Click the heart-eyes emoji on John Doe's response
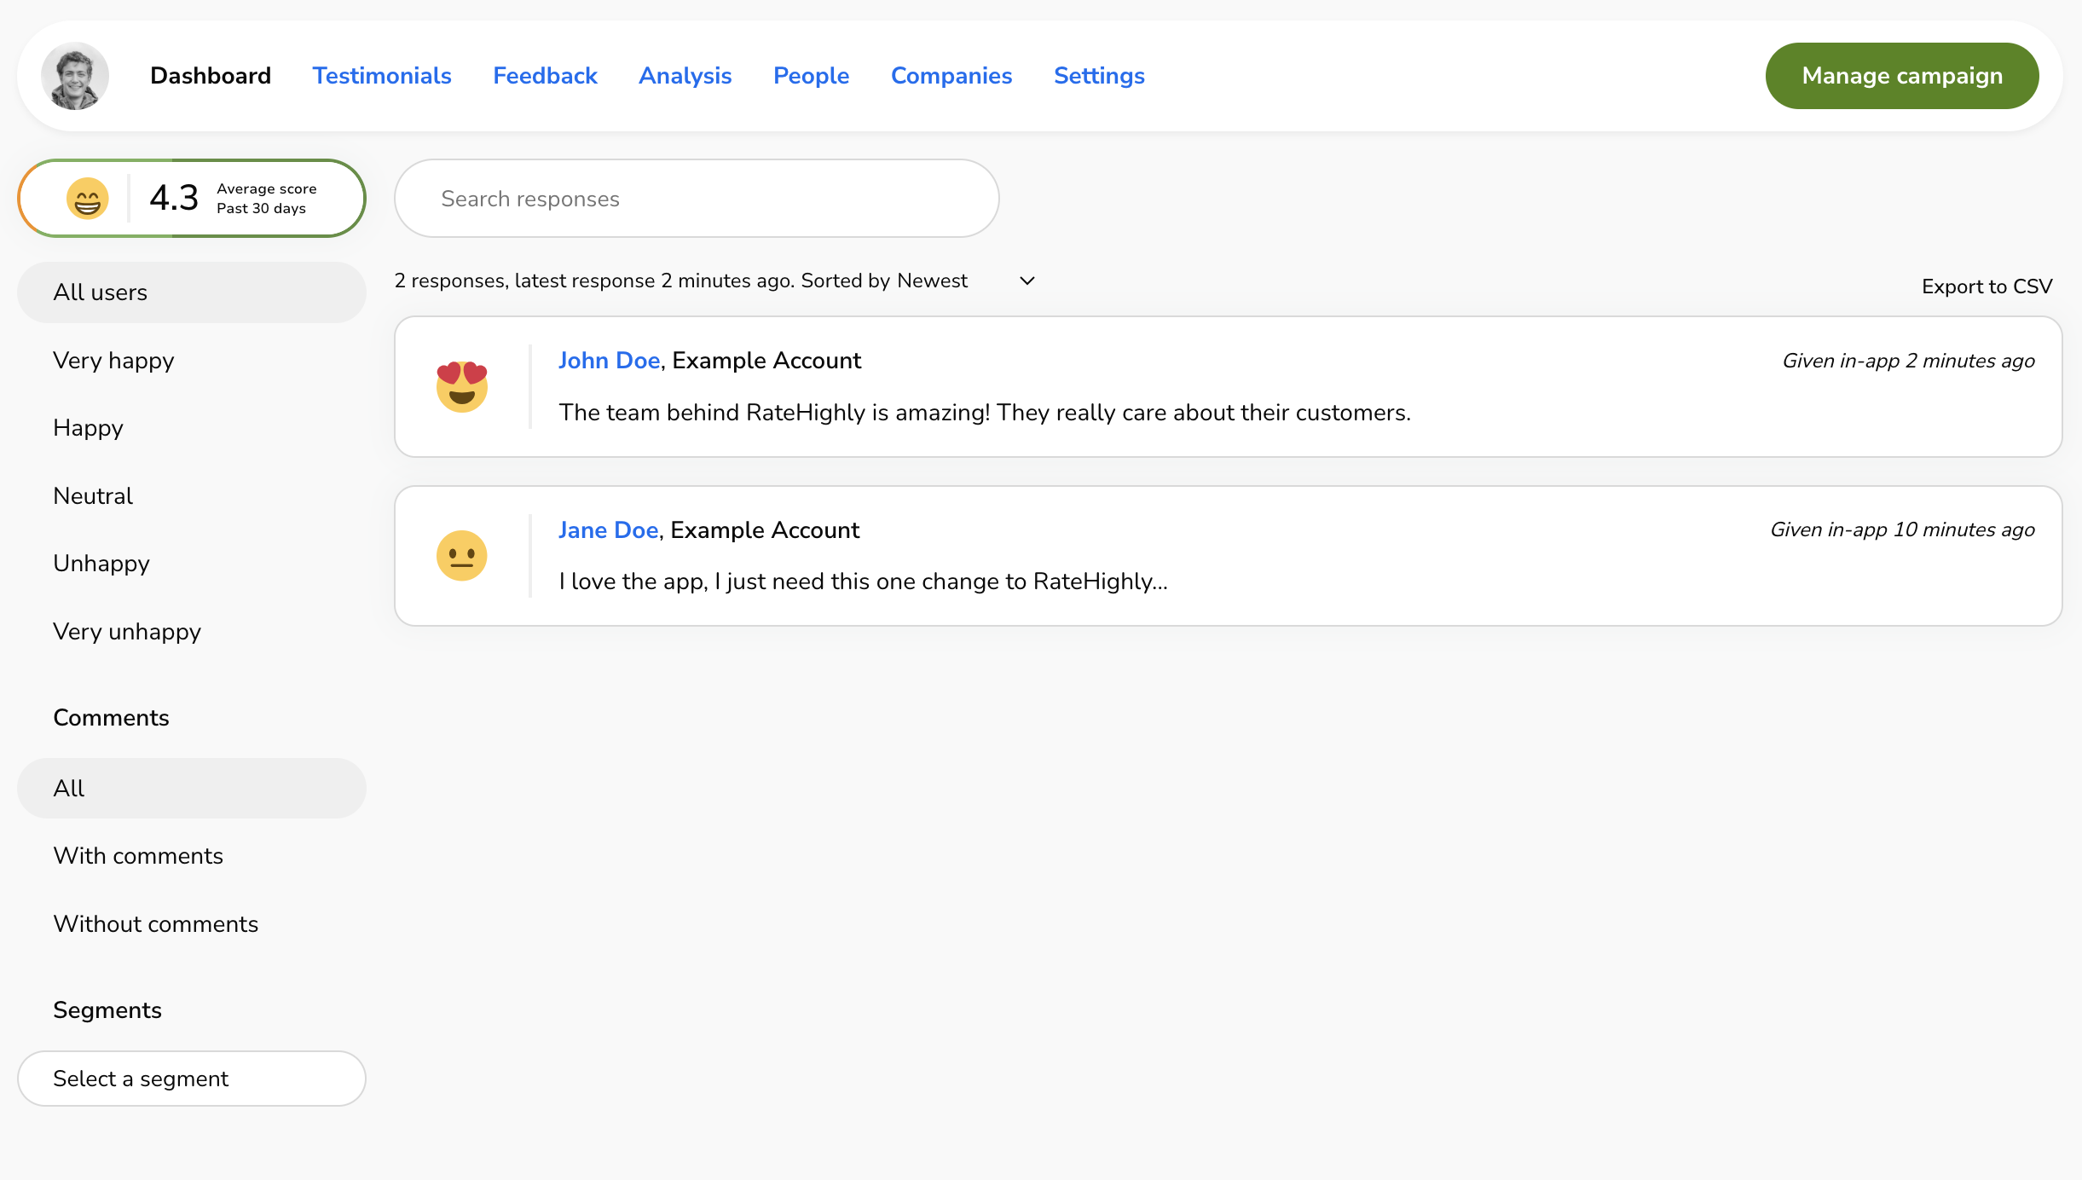The image size is (2082, 1180). [x=462, y=386]
